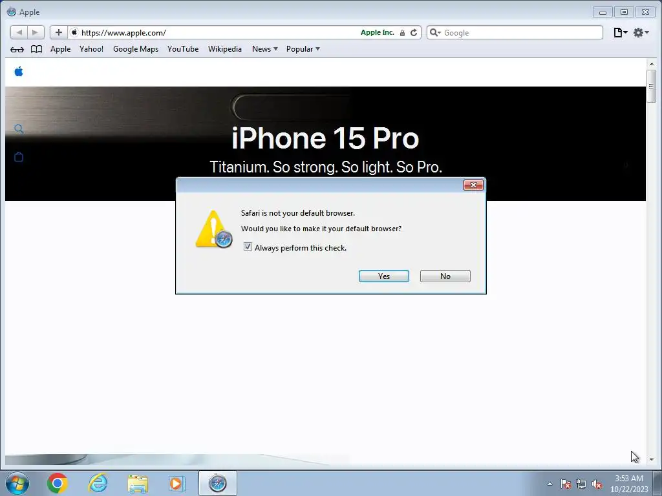Click the scrollbar up arrow

[652, 64]
